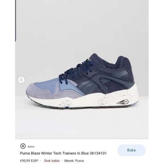Click the €90,99 EUR price
This screenshot has width=164, height=164.
pos(29,161)
